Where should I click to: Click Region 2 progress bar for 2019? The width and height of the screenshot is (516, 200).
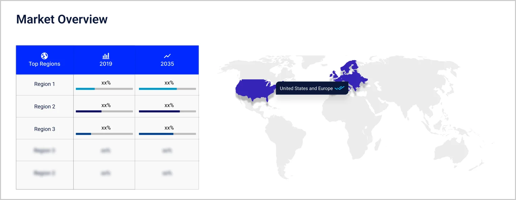tap(104, 111)
